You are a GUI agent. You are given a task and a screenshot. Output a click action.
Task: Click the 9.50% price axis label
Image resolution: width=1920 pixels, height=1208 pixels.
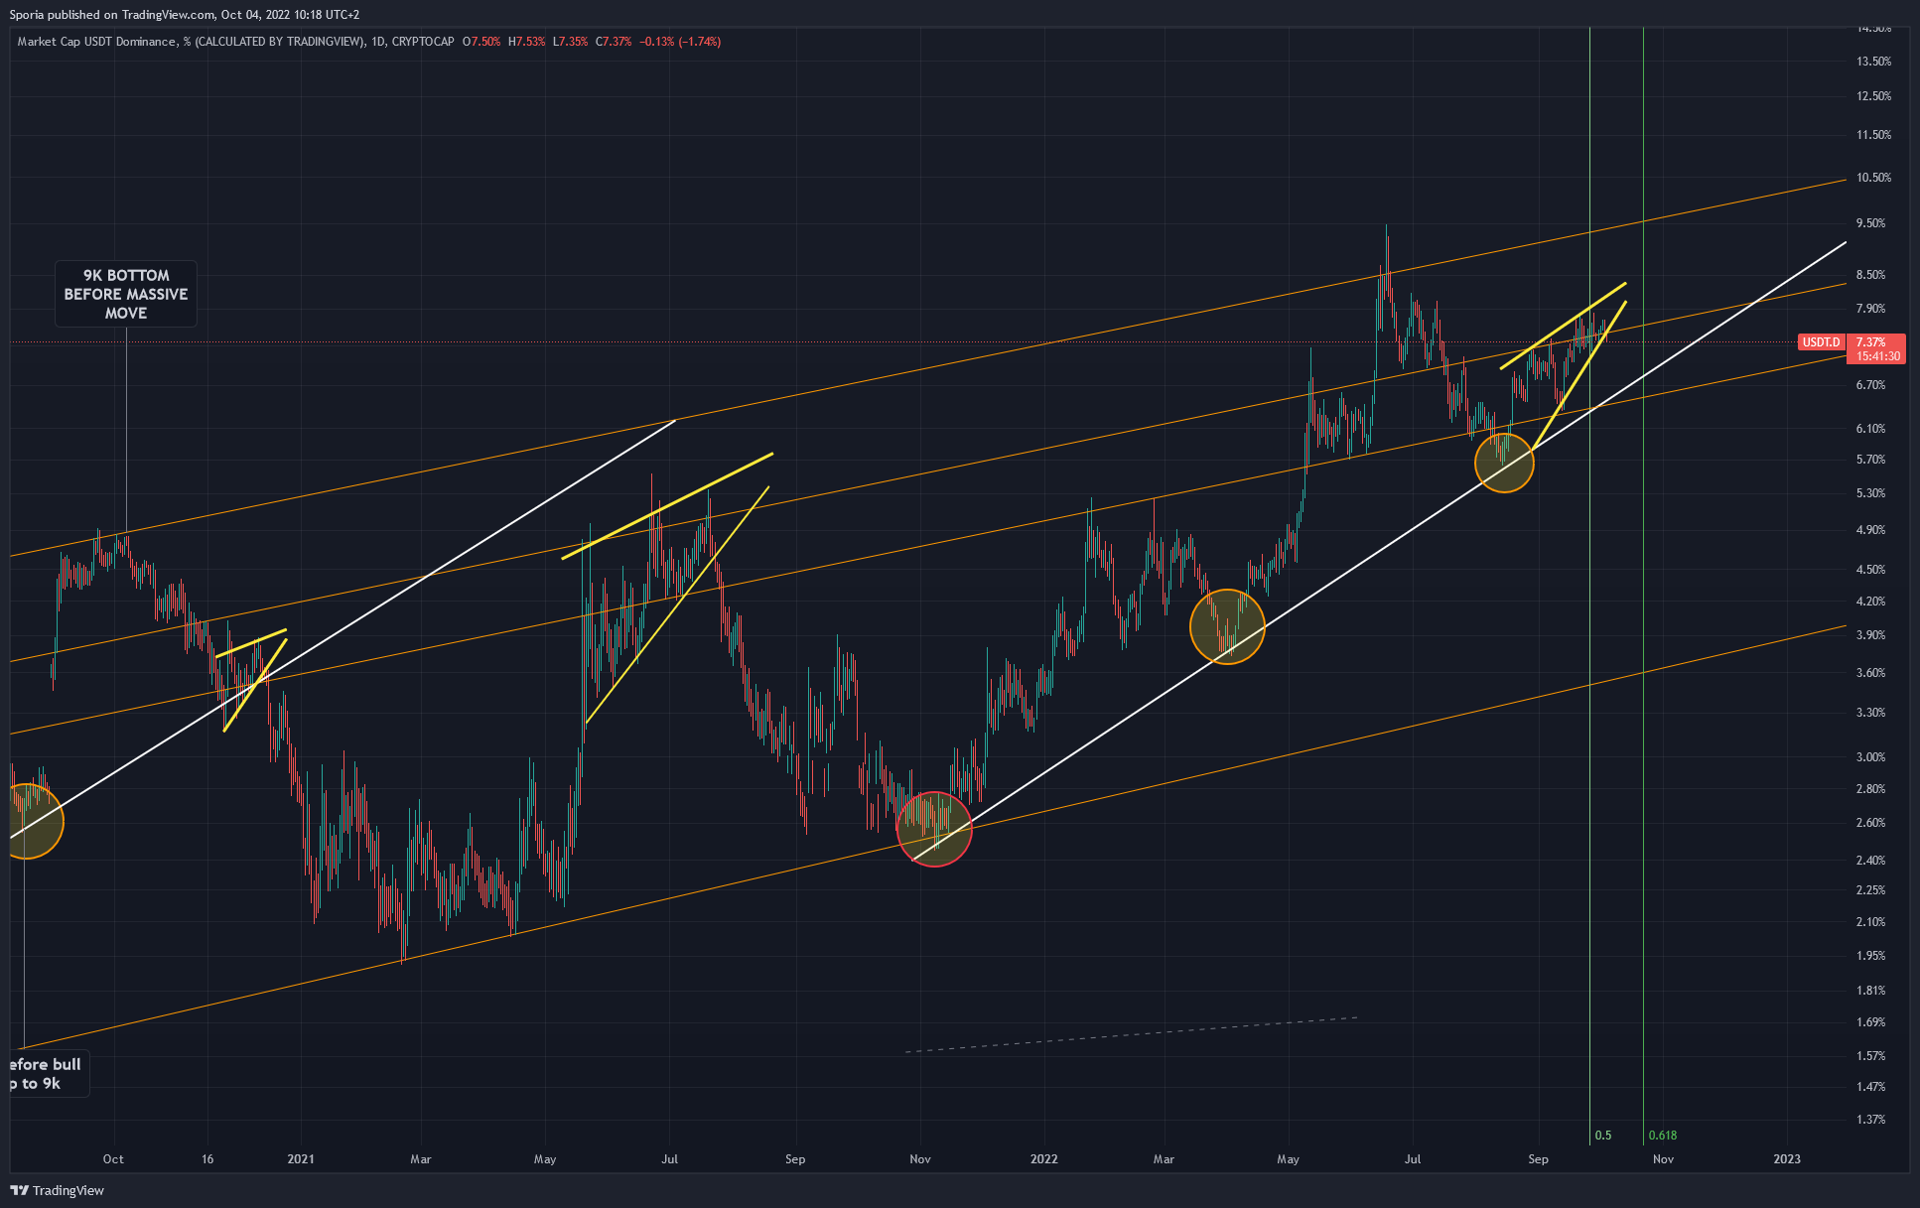(x=1871, y=223)
